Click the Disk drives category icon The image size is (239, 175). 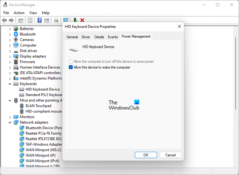16,51
